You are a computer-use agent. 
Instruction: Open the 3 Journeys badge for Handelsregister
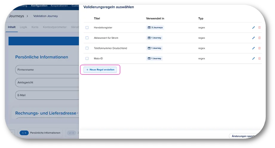coord(155,27)
